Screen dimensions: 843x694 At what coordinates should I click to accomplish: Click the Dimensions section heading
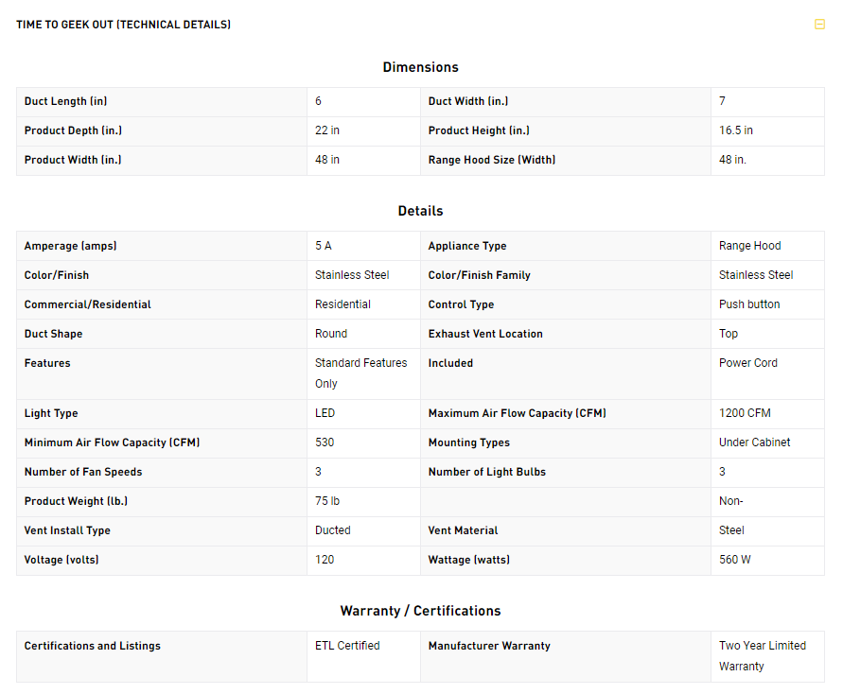coord(420,67)
